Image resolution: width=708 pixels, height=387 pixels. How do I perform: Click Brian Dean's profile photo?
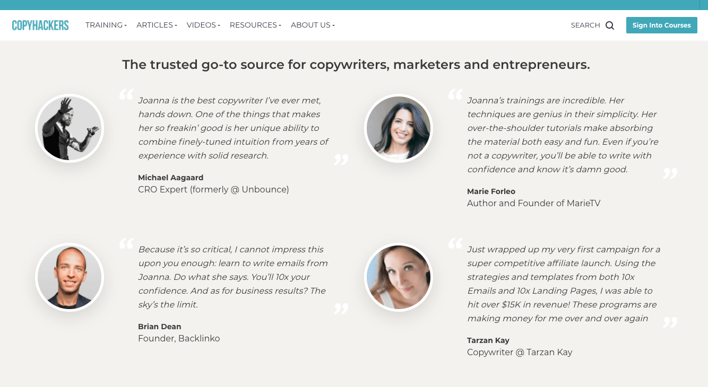pyautogui.click(x=69, y=277)
